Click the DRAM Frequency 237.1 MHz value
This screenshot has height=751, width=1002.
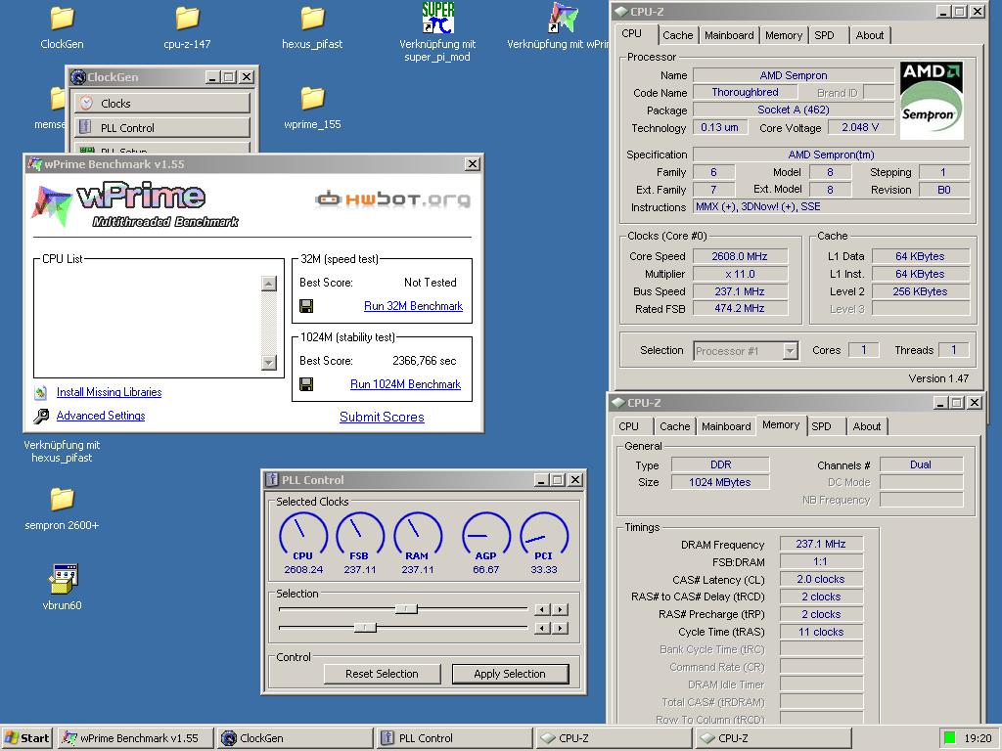[x=821, y=544]
